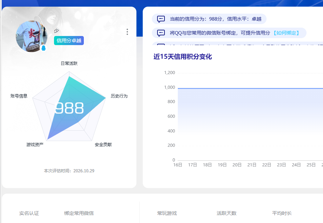The image size is (323, 223).
Task: Click the 绑定常用微信 label
Action: coord(79,213)
